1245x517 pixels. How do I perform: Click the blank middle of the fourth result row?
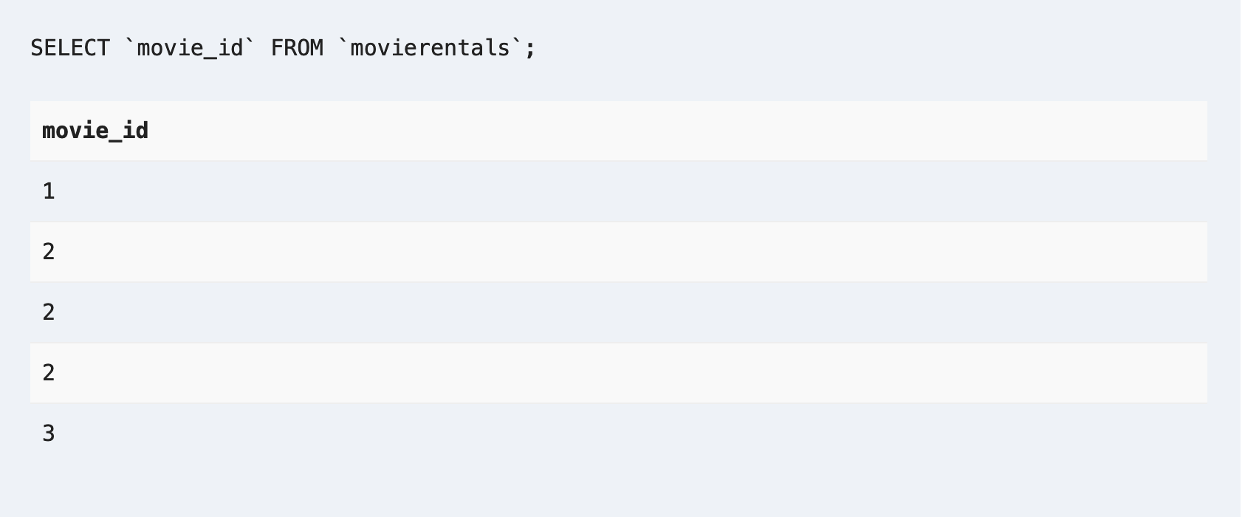(x=619, y=373)
